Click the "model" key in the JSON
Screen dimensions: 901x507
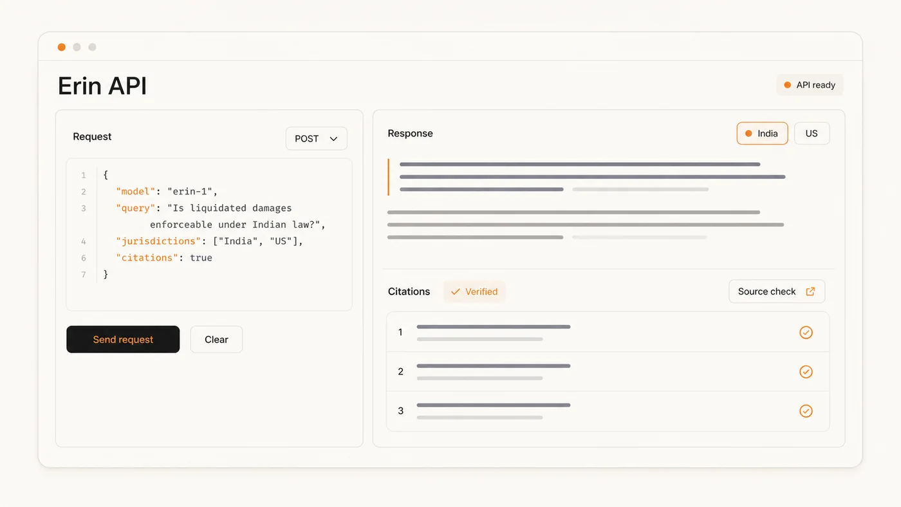136,191
